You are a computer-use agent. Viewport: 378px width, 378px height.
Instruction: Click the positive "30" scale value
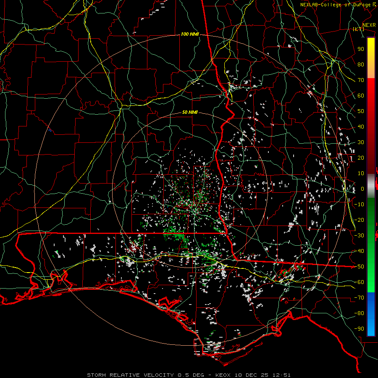tap(361, 142)
